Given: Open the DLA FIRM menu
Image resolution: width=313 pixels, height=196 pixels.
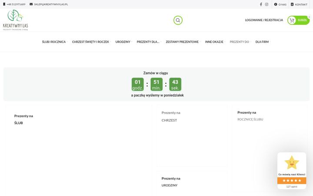Looking at the screenshot, I should coord(262,42).
